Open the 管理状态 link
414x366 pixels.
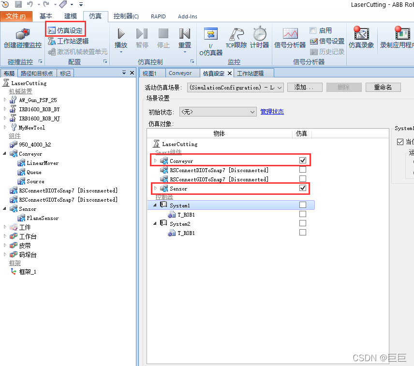tap(272, 112)
